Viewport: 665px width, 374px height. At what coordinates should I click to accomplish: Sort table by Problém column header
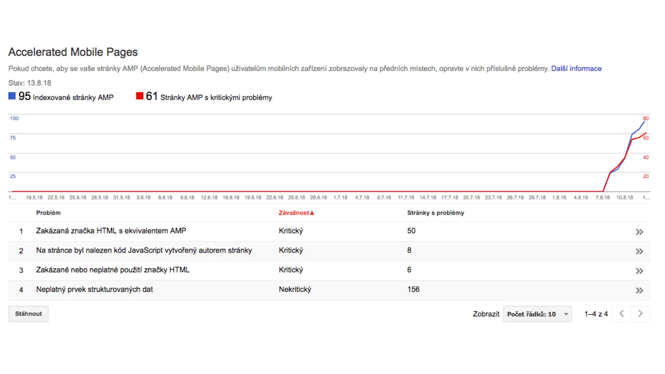(x=48, y=213)
